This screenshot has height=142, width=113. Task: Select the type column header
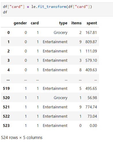point(63,23)
